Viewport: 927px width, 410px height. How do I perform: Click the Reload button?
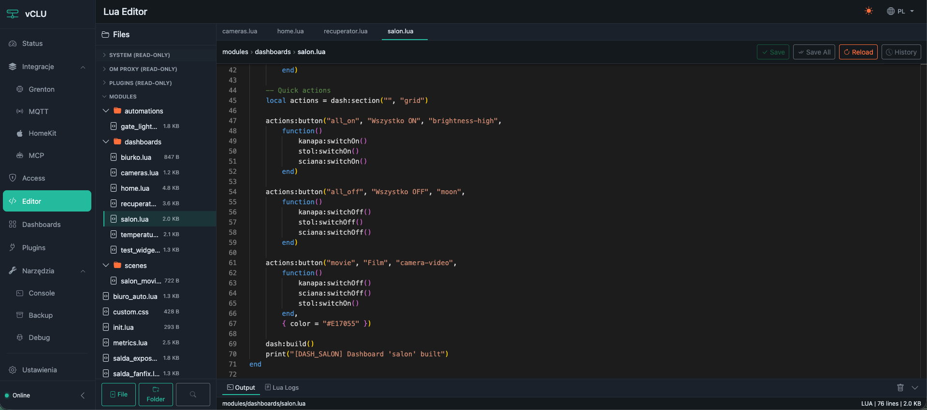click(858, 52)
